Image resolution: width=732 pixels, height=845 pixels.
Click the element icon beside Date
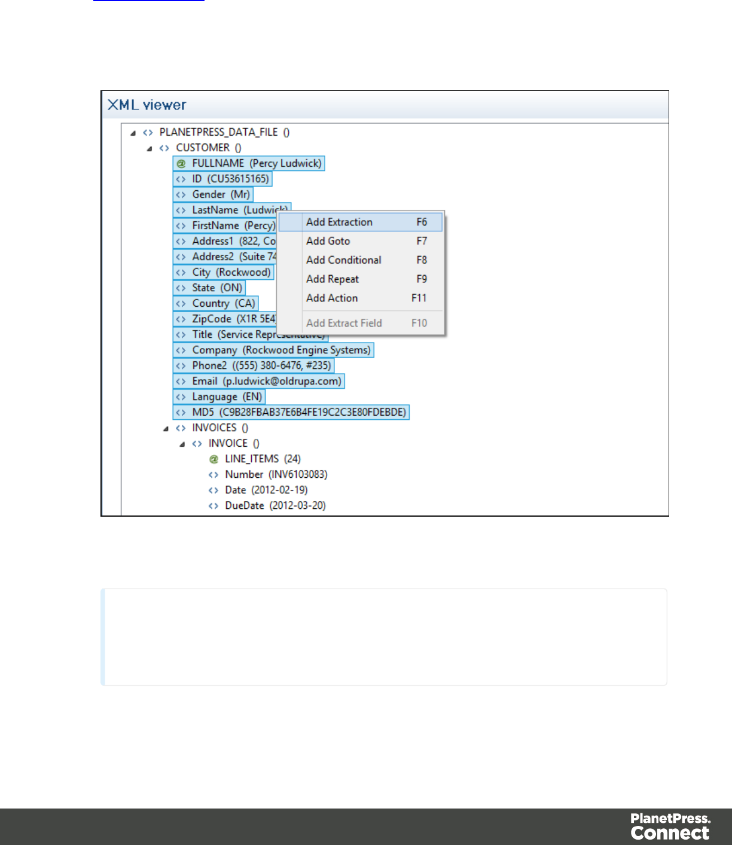(213, 490)
